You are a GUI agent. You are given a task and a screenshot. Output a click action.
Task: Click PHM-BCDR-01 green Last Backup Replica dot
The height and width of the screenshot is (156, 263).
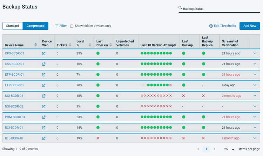click(x=203, y=117)
